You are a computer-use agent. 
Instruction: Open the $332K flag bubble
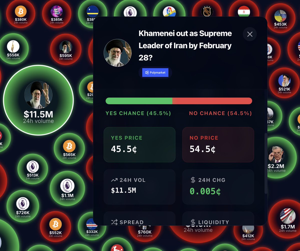coord(91,226)
